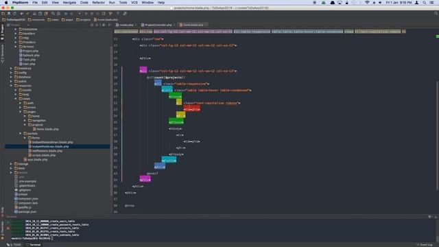This screenshot has width=439, height=247.
Task: Click the Undo toolbar icon
Action: [22, 14]
